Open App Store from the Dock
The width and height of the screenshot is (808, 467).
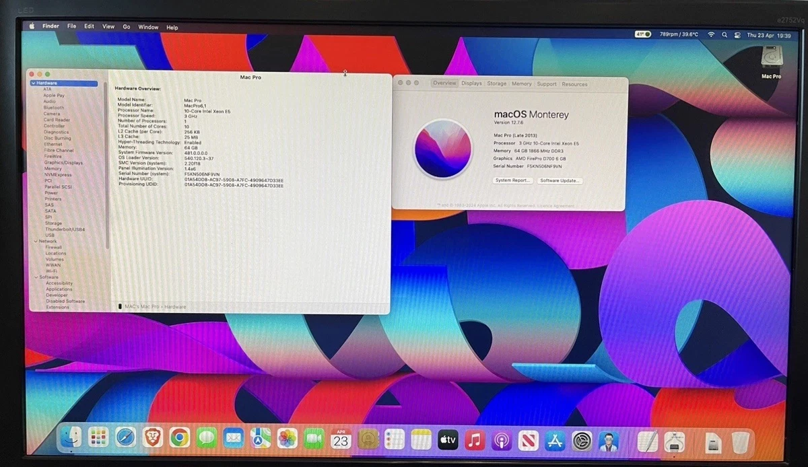tap(555, 440)
